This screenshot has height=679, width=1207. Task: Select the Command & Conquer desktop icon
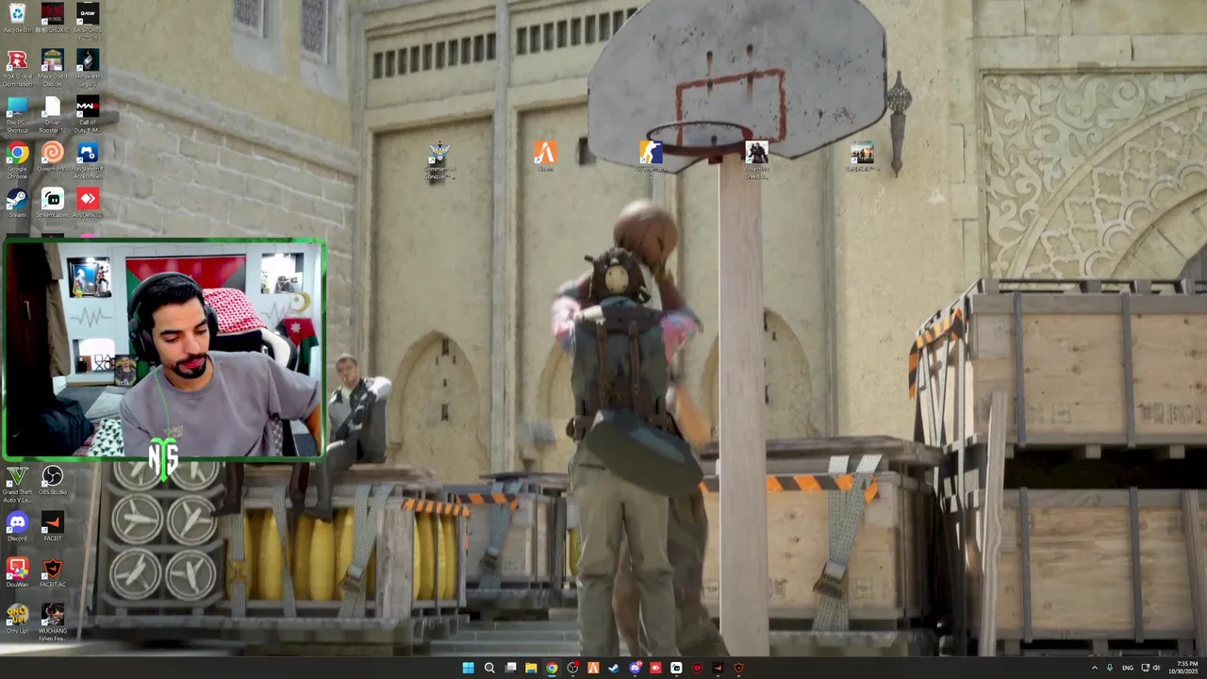coord(439,160)
